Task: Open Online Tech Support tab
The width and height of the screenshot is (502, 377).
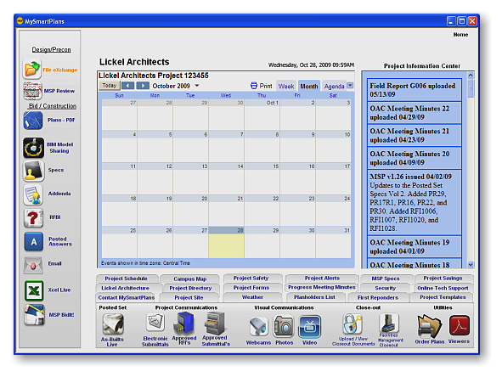Action: [443, 288]
